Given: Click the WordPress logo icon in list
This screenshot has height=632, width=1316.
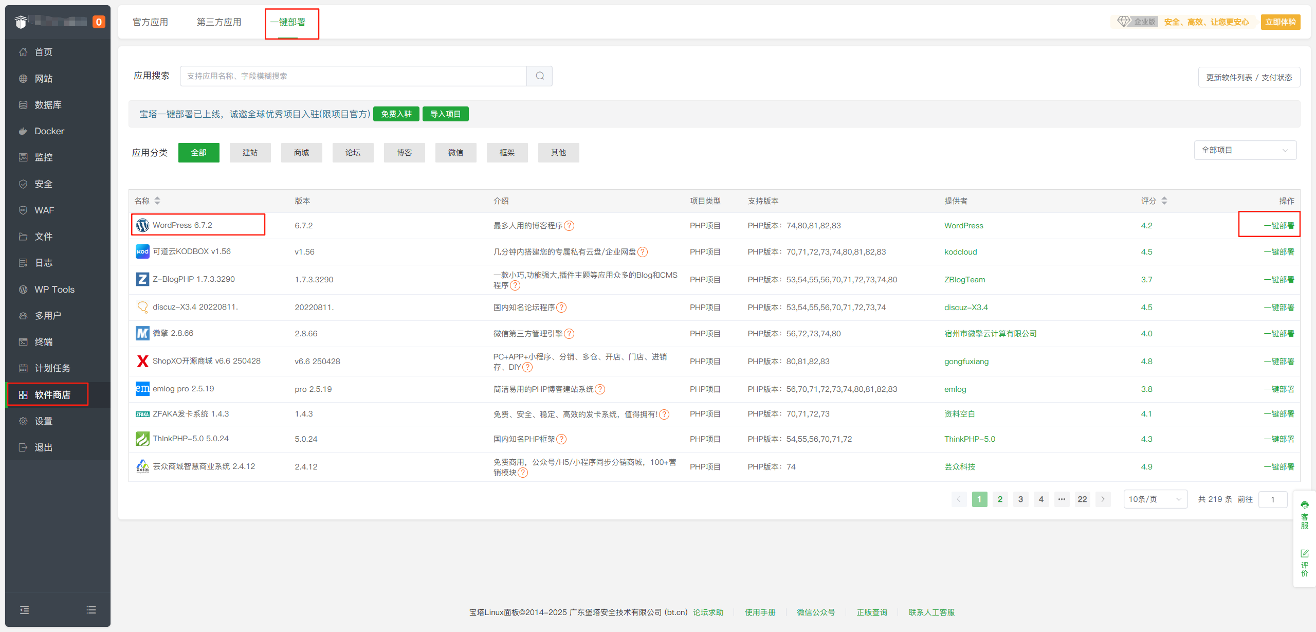Looking at the screenshot, I should (142, 225).
